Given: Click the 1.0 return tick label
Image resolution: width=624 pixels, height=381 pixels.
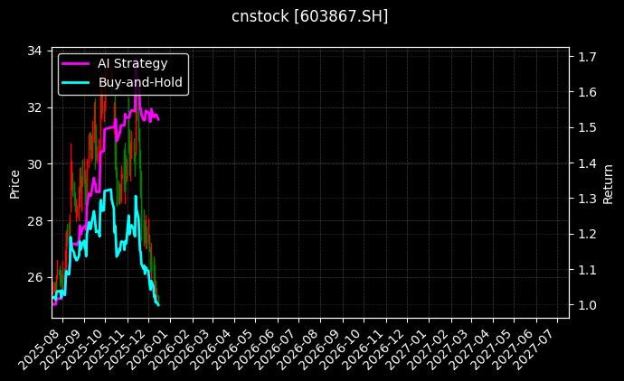Looking at the screenshot, I should [x=587, y=305].
